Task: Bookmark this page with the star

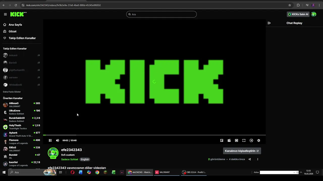Action: [x=290, y=5]
